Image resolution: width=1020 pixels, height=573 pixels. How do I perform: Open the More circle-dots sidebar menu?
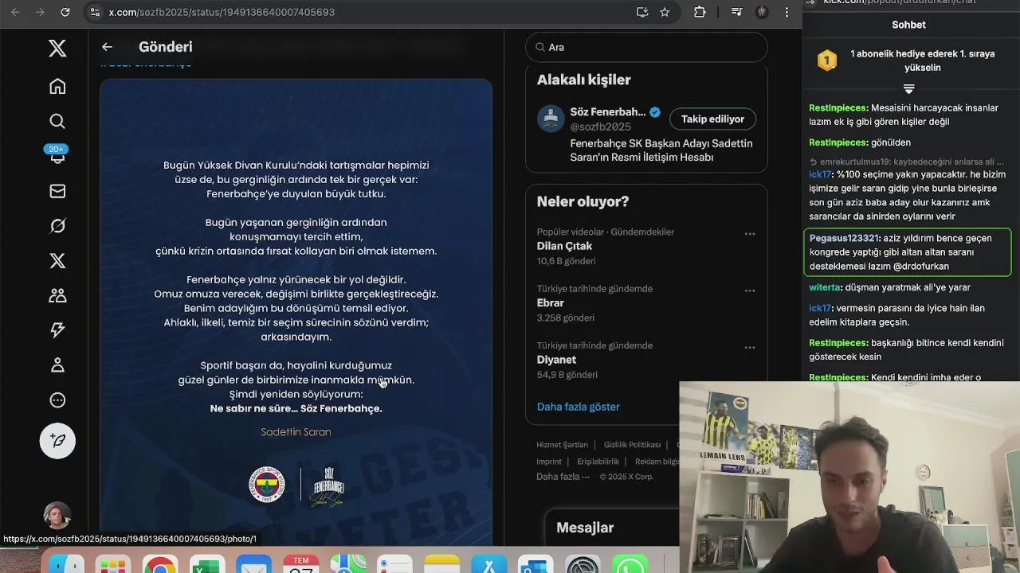click(x=57, y=400)
